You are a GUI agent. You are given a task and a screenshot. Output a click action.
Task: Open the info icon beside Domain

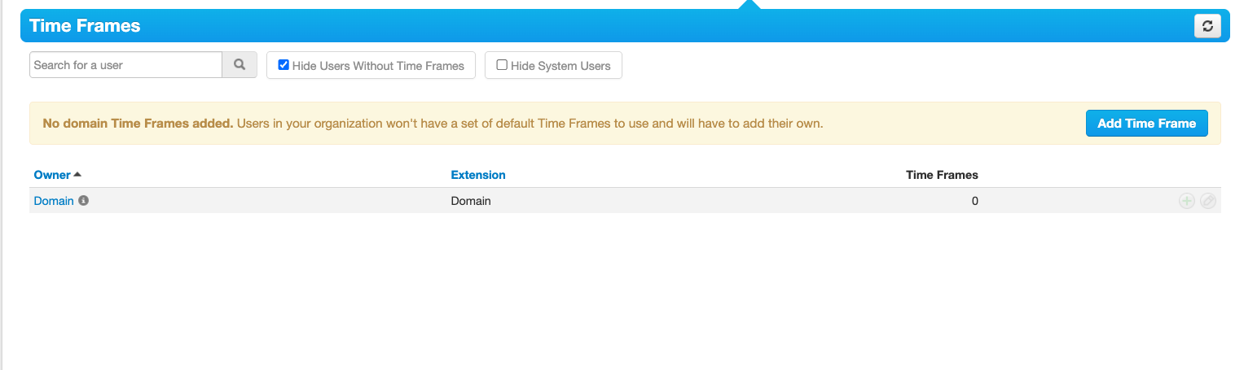[83, 200]
